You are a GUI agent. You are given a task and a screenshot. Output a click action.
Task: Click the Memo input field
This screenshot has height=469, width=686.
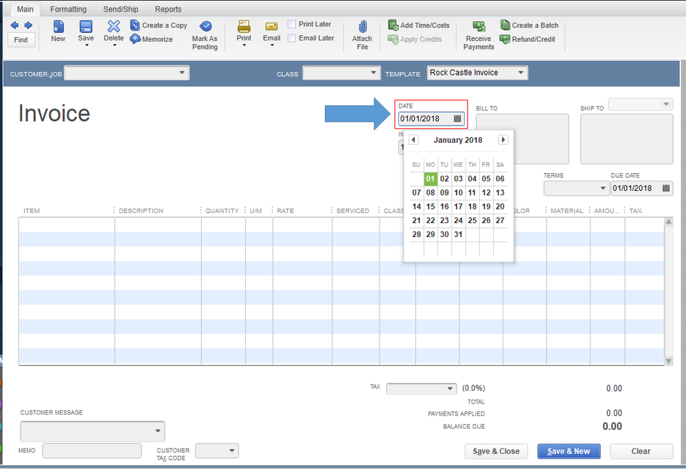[92, 450]
